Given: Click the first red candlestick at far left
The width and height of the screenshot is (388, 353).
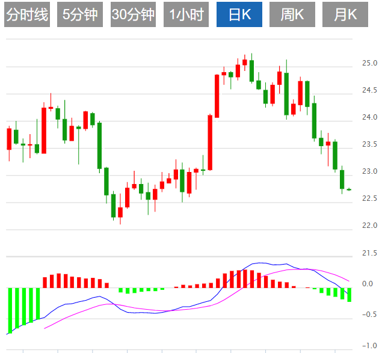Looking at the screenshot, I should coord(9,140).
